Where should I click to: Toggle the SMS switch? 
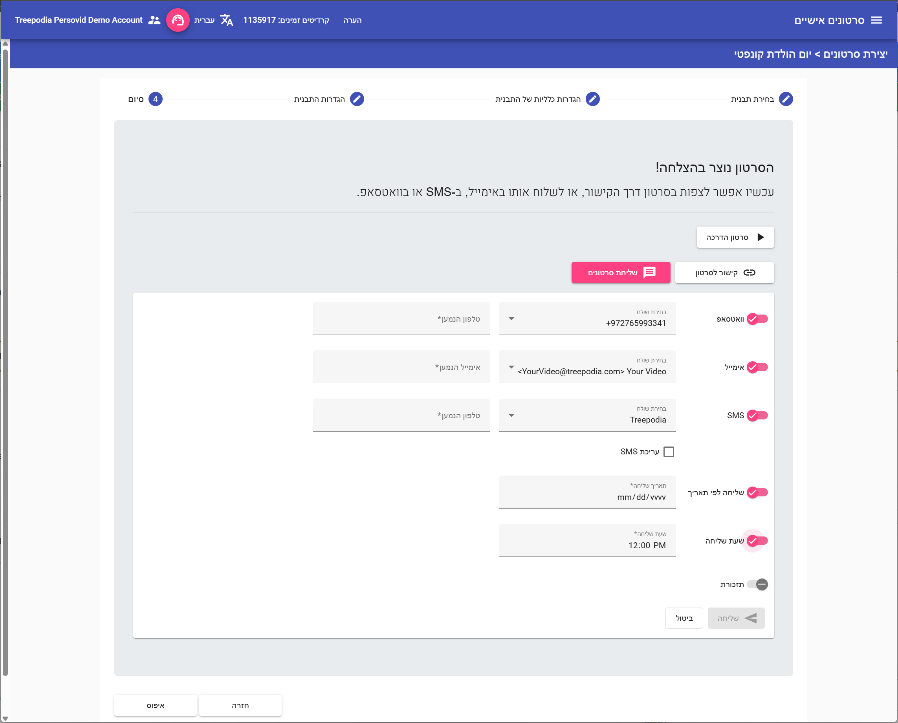point(757,415)
